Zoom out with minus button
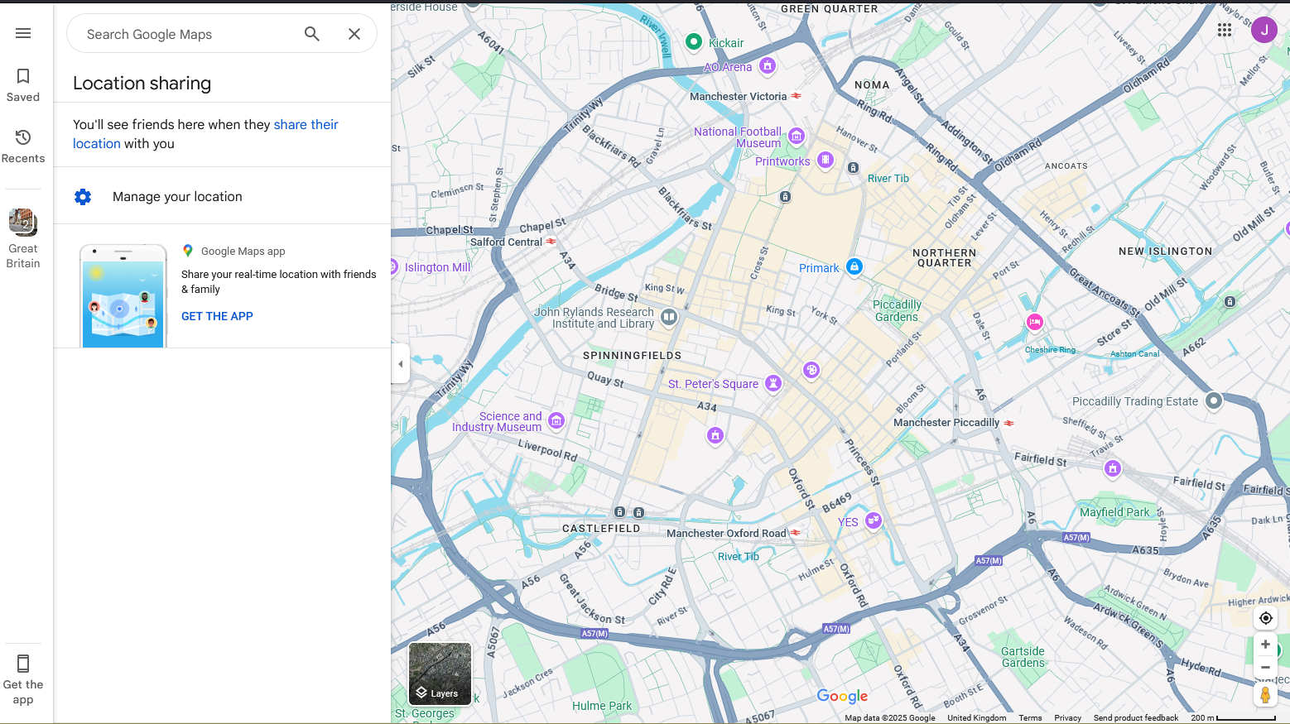The image size is (1290, 724). (1265, 668)
